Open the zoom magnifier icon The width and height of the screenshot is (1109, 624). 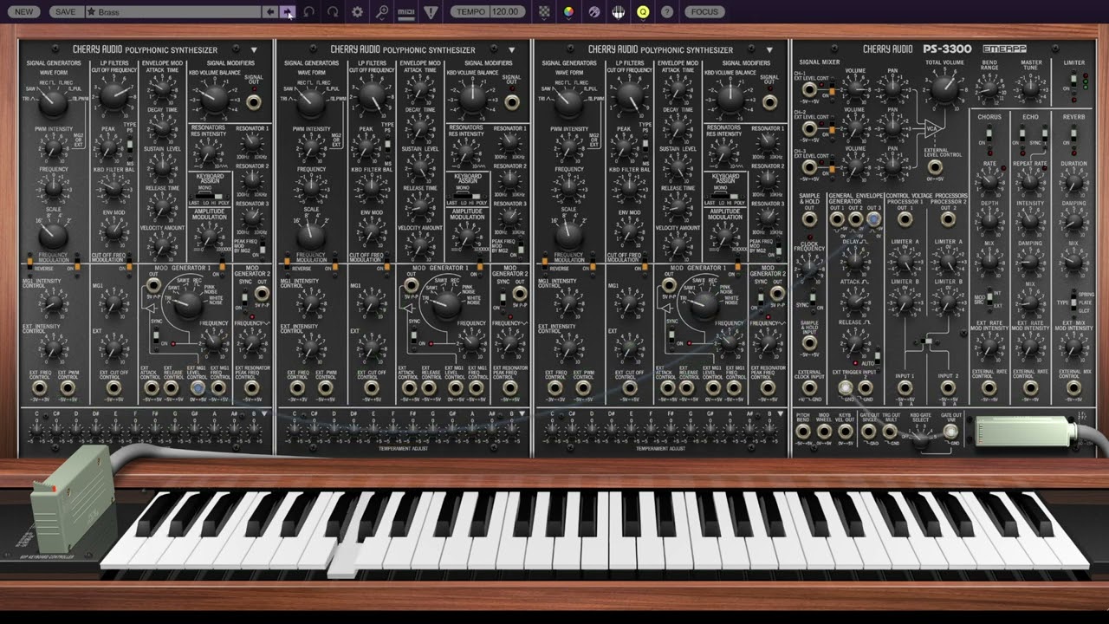point(382,12)
